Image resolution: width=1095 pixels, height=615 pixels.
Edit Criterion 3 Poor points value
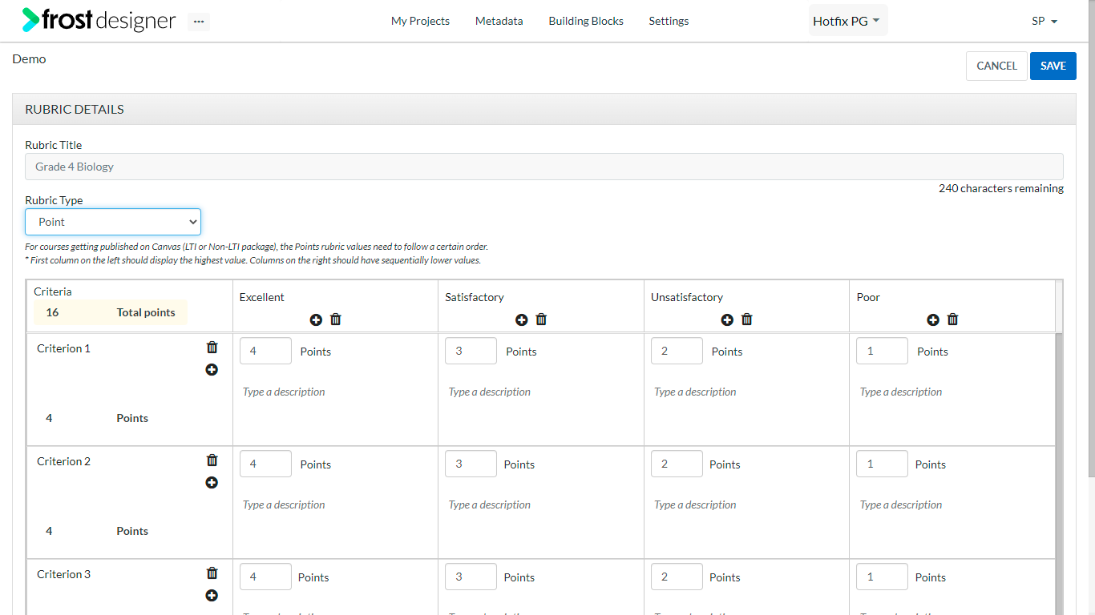click(x=882, y=577)
